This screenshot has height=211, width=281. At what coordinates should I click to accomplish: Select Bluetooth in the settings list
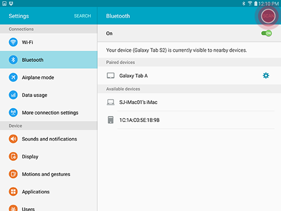(x=49, y=60)
